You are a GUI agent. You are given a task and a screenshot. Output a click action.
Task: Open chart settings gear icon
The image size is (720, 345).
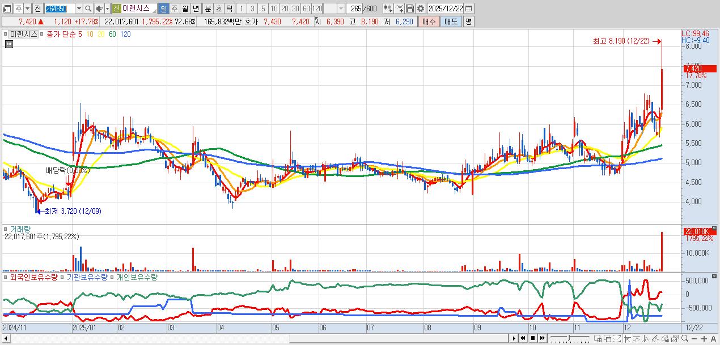pos(421,8)
